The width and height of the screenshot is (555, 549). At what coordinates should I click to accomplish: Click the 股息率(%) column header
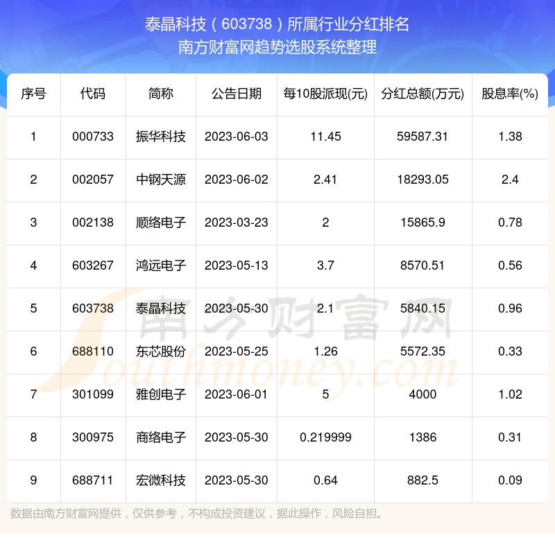pyautogui.click(x=510, y=94)
